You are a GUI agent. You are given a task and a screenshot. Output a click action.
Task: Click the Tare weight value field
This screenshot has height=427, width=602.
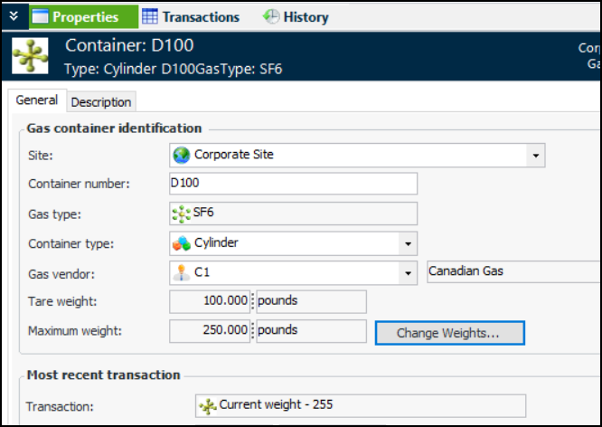click(x=211, y=301)
